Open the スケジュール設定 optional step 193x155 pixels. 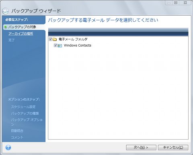[23, 107]
